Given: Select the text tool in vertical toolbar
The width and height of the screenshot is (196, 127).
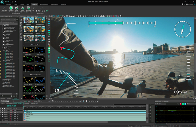Looking at the screenshot, I should (x=49, y=37).
